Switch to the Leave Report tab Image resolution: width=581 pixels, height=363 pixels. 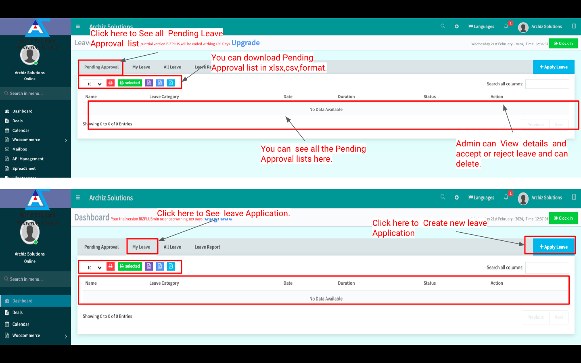[x=207, y=247]
